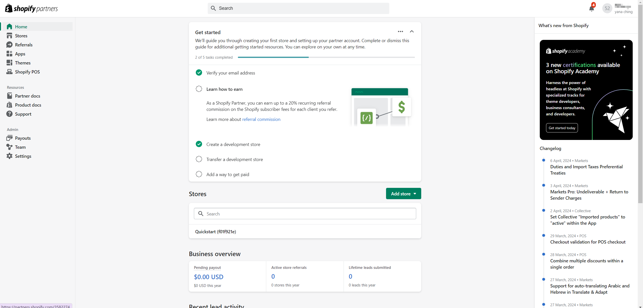Viewport: 643px width, 308px height.
Task: Click the Referrals arrow icon
Action: [9, 45]
